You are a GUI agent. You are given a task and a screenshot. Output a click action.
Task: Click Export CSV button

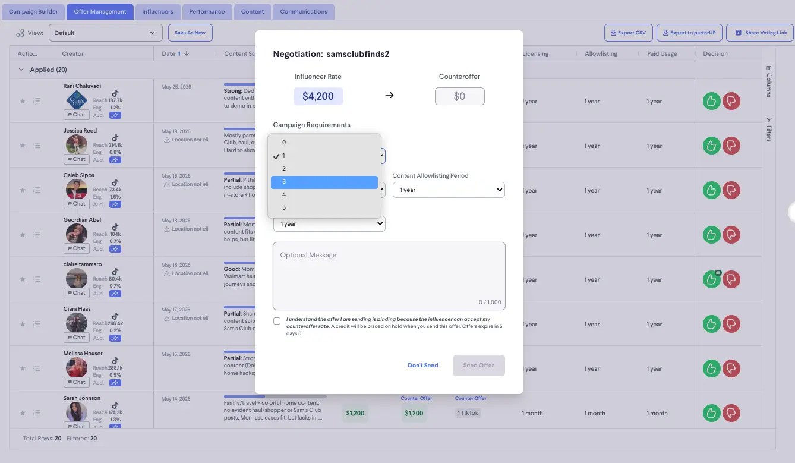click(x=629, y=33)
